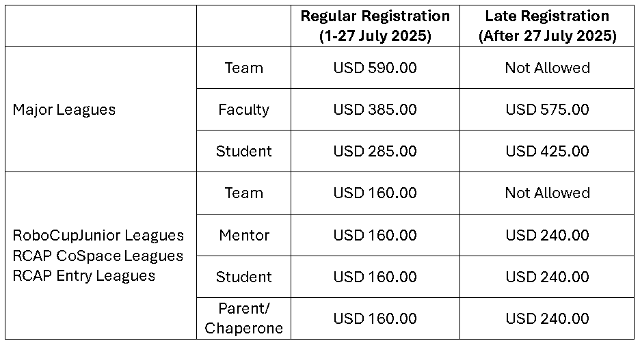Click the USD 285.00 student fee
The width and height of the screenshot is (640, 343).
(x=375, y=151)
